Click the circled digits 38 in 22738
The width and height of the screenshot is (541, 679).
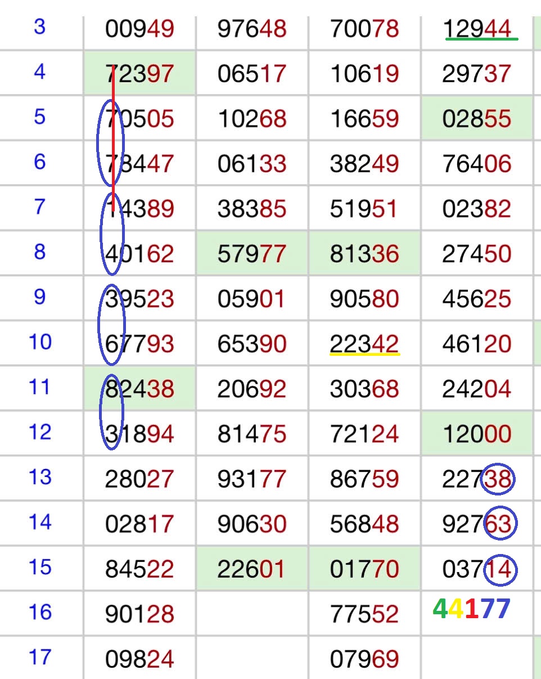pyautogui.click(x=498, y=479)
